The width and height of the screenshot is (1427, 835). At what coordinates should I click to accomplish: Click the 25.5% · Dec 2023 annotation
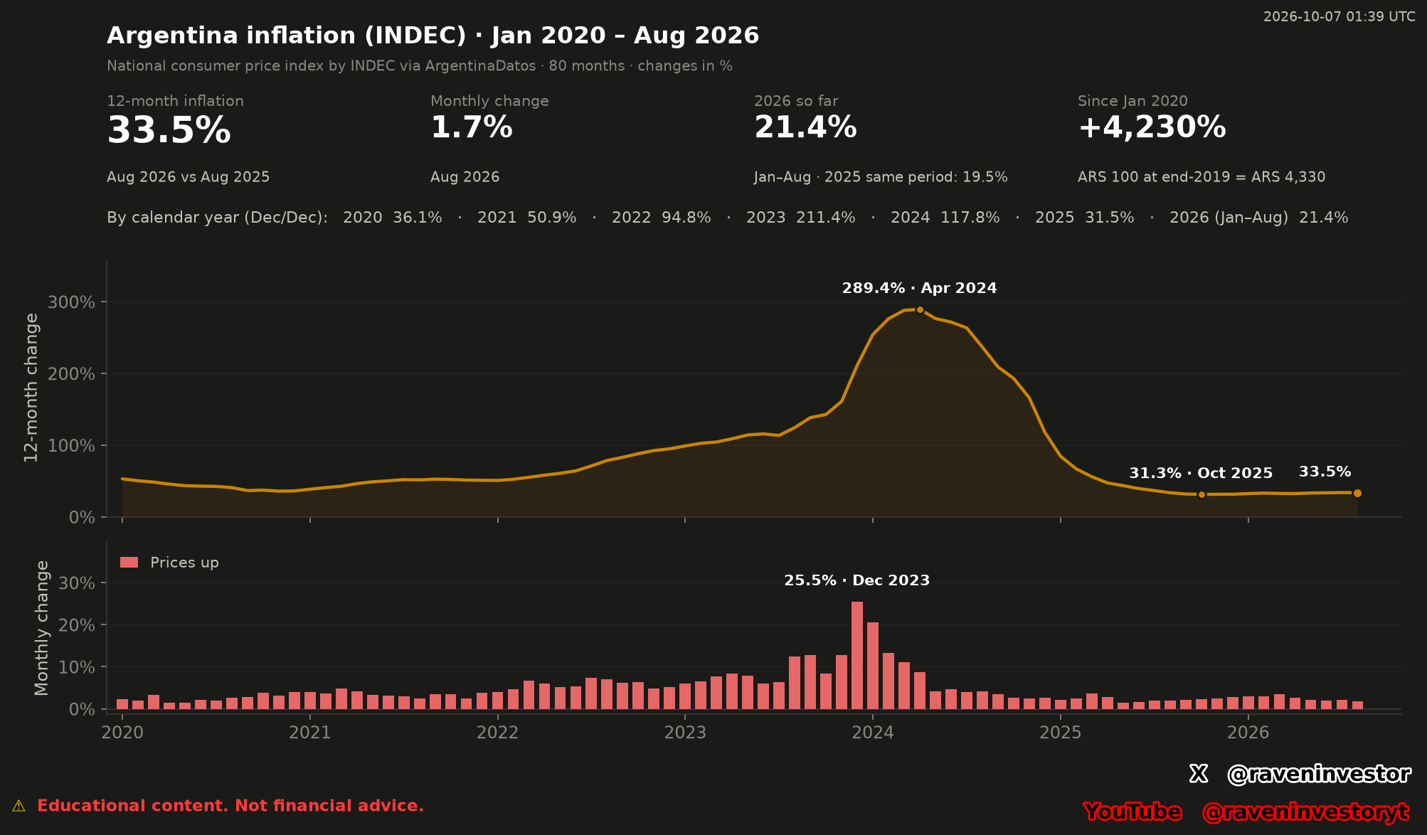(857, 580)
